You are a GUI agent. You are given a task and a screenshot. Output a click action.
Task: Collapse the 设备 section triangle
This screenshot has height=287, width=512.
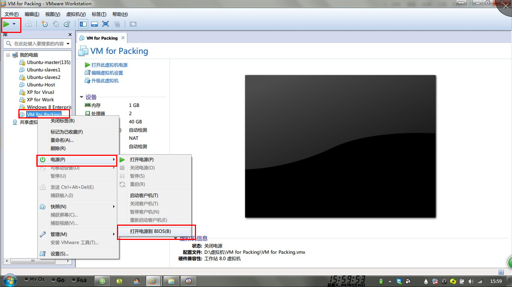pyautogui.click(x=81, y=97)
